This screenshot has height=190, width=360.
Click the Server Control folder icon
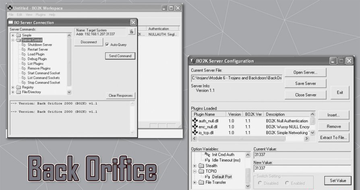tap(19, 40)
